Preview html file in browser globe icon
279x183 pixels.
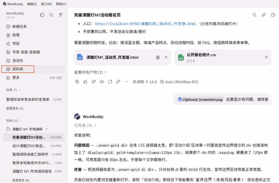pos(158,57)
